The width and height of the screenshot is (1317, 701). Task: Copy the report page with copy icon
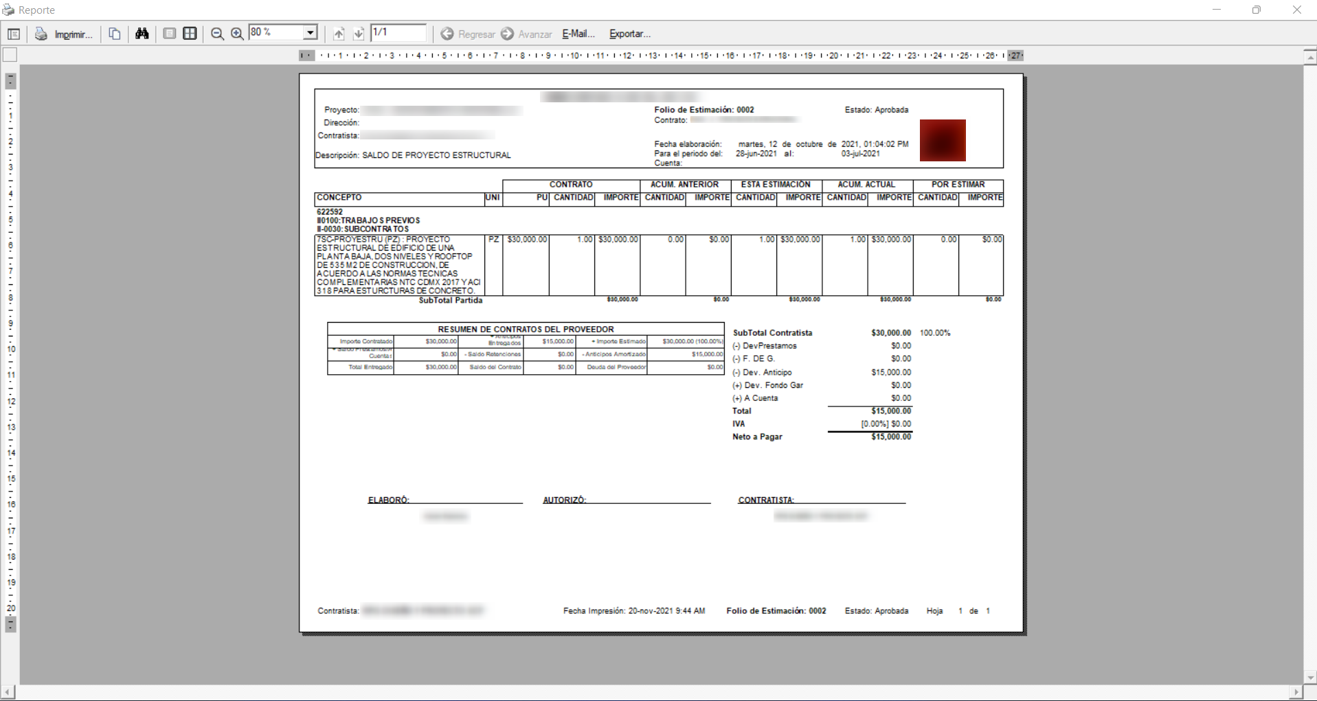pos(115,34)
